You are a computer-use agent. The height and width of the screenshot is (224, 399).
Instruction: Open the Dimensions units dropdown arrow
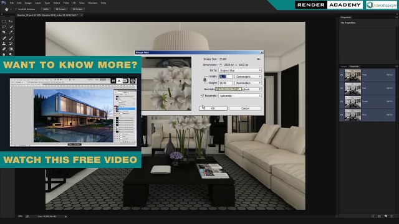[x=221, y=65]
